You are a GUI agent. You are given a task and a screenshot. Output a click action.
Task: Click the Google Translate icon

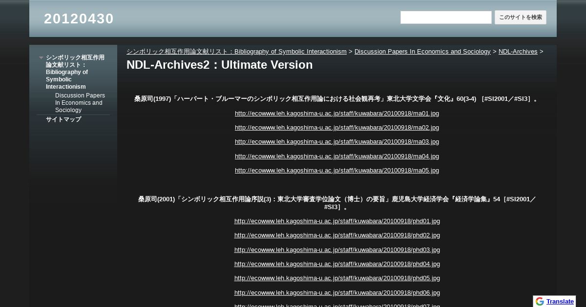tap(540, 301)
